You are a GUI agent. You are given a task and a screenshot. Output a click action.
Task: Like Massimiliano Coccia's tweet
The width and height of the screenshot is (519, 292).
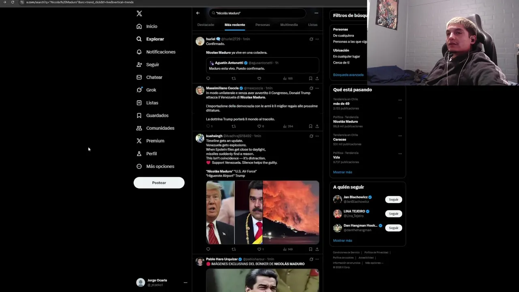[260, 126]
